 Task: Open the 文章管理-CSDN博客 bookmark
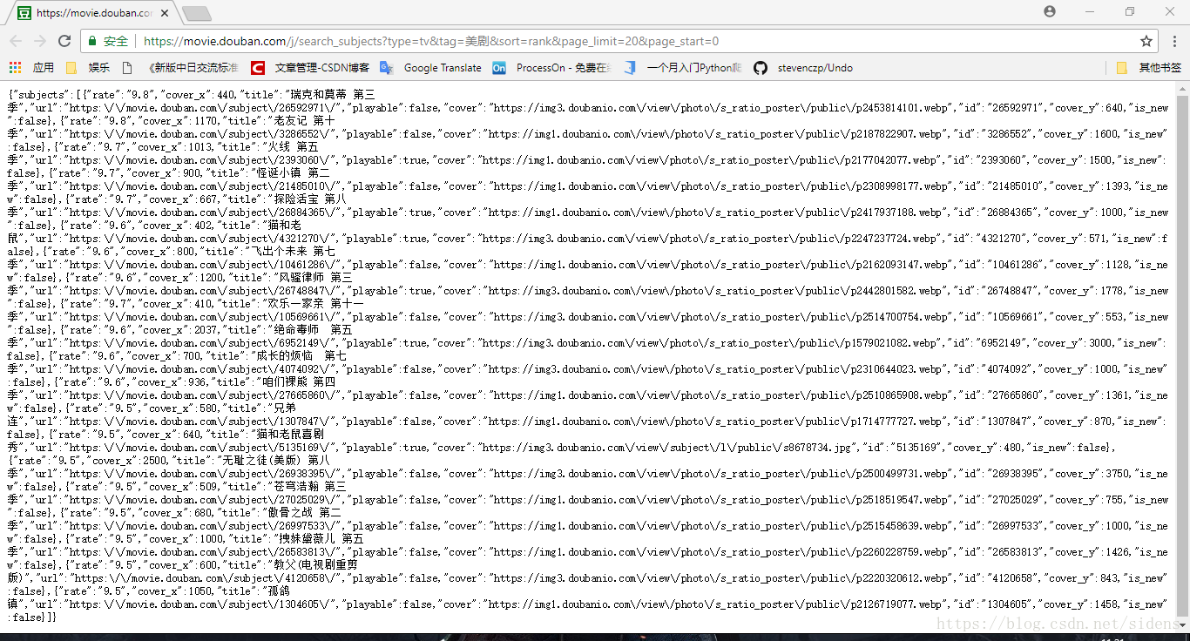pos(310,67)
